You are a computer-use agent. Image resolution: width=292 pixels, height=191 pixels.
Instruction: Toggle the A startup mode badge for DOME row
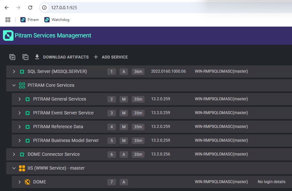124,182
